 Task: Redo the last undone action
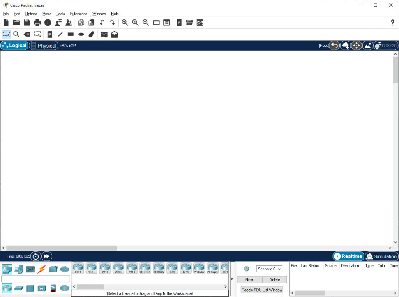[112, 23]
